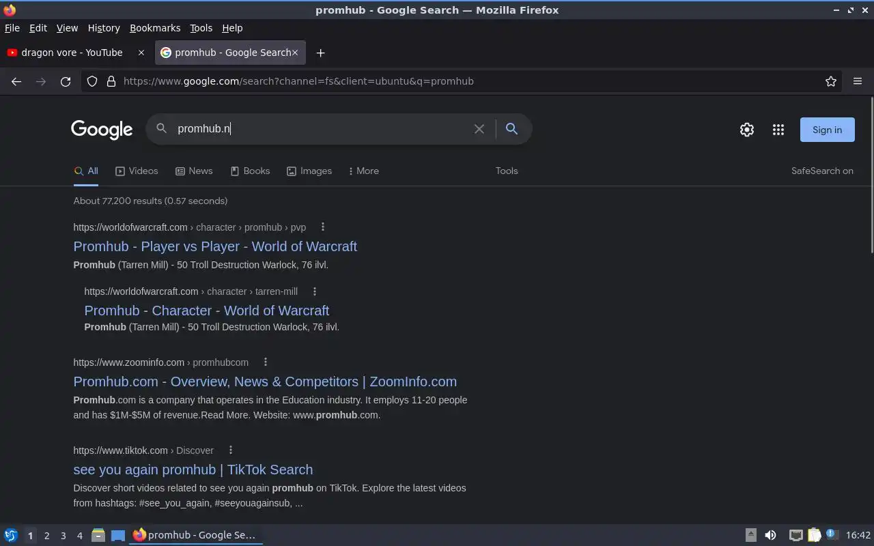Open the Bookmarks menu
This screenshot has width=874, height=546.
(x=155, y=28)
